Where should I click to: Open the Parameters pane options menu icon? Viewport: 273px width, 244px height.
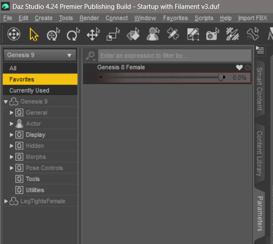click(x=260, y=50)
